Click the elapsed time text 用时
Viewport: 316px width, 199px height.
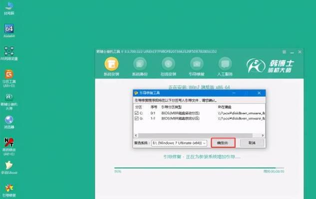click(274, 172)
